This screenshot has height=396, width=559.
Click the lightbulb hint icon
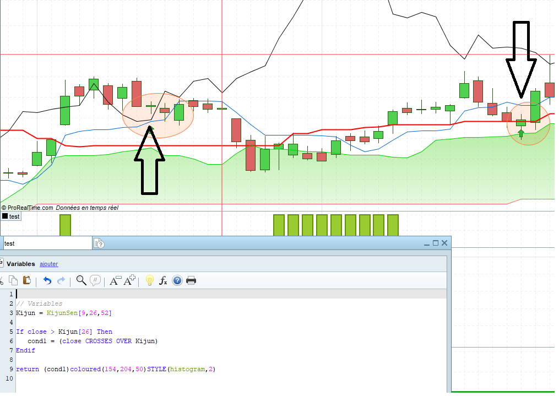pyautogui.click(x=150, y=280)
